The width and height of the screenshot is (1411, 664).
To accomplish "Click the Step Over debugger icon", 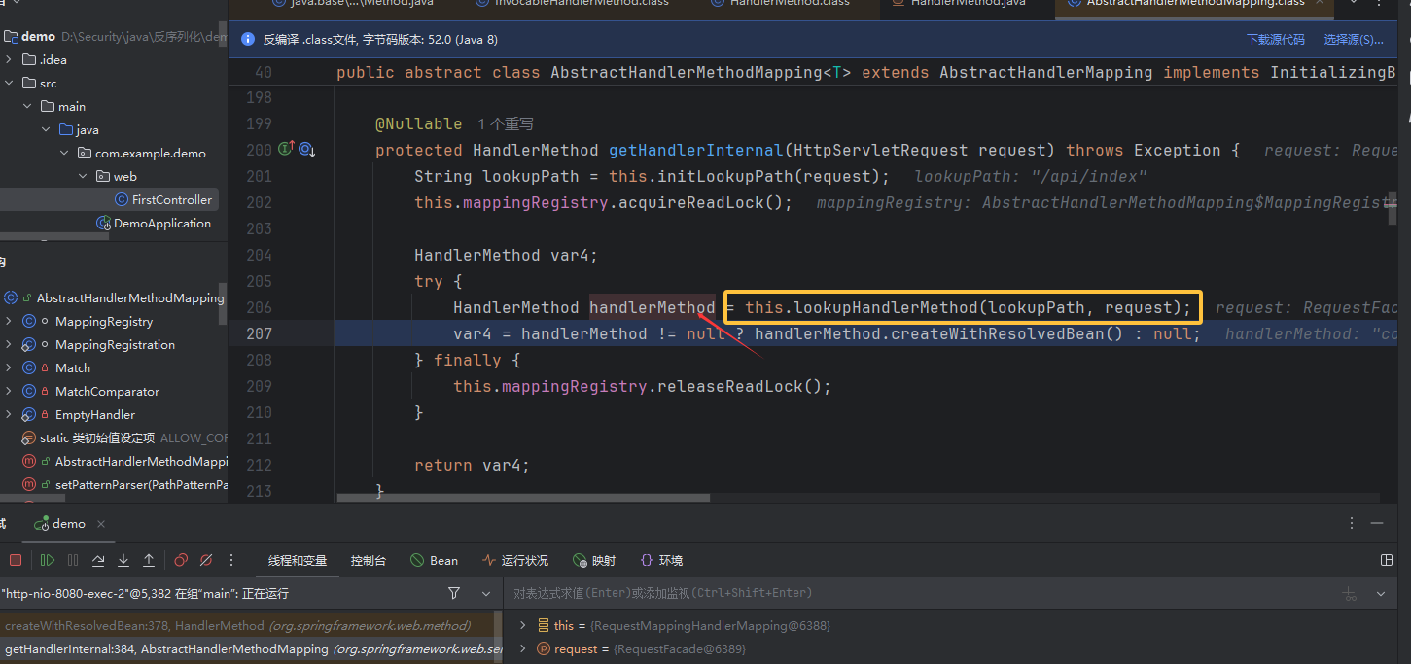I will 98,560.
